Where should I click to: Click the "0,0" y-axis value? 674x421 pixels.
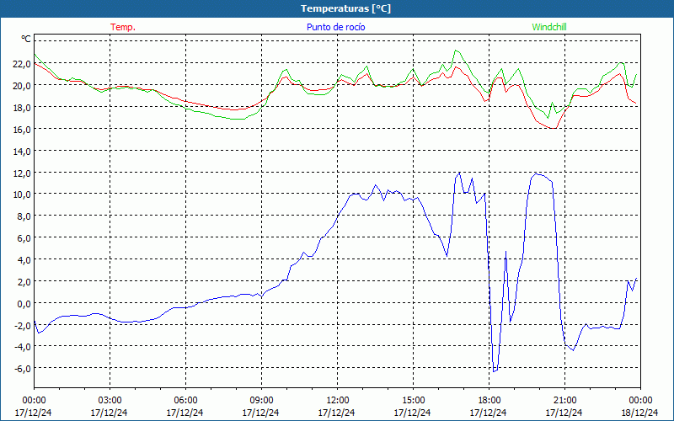point(24,304)
